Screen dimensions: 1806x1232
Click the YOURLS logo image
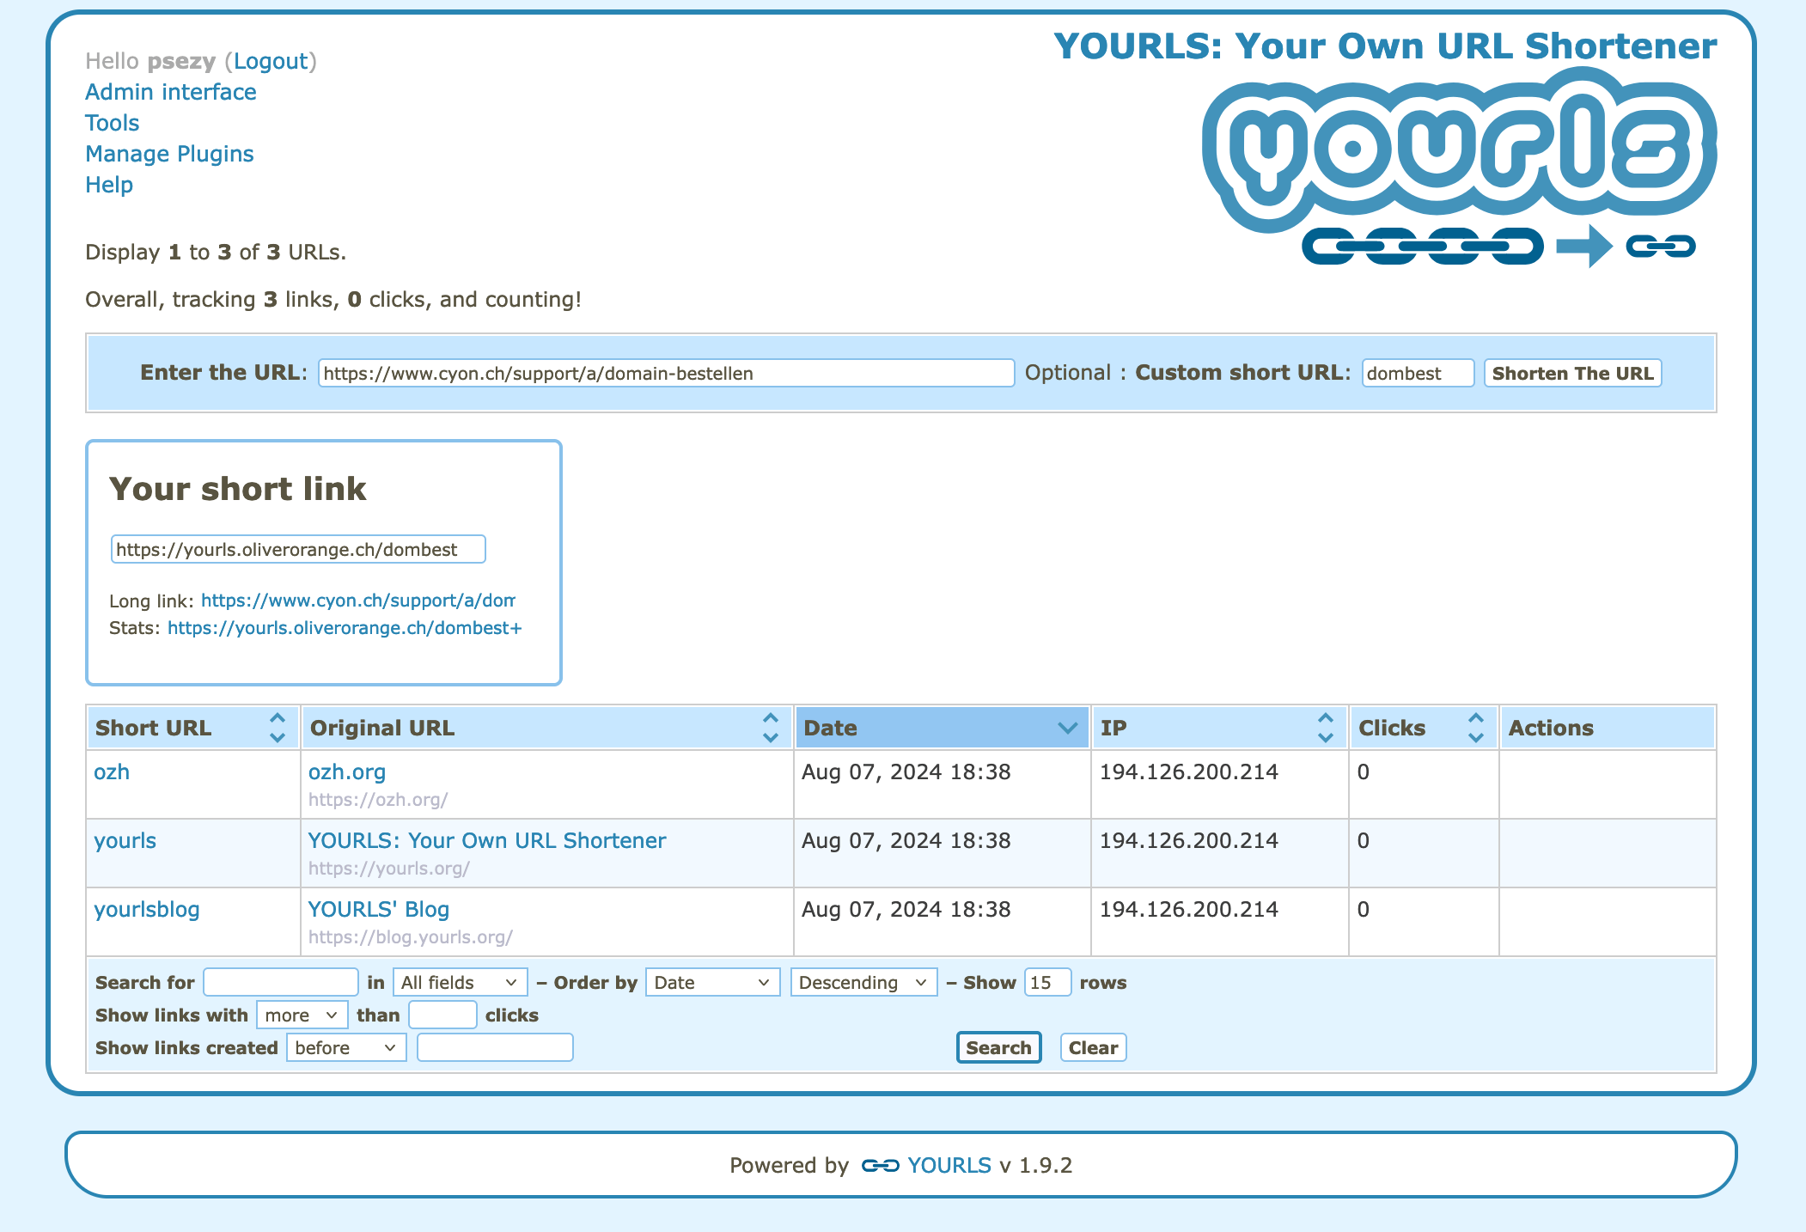click(x=1459, y=168)
